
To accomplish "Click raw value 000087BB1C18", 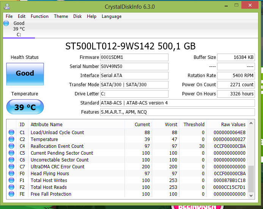I will click(230, 180).
